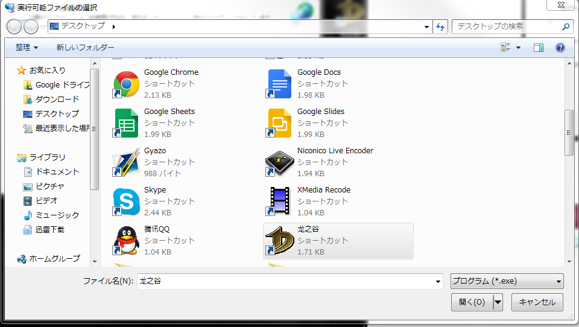Select the ライブラリ header
The height and width of the screenshot is (327, 579).
[42, 157]
